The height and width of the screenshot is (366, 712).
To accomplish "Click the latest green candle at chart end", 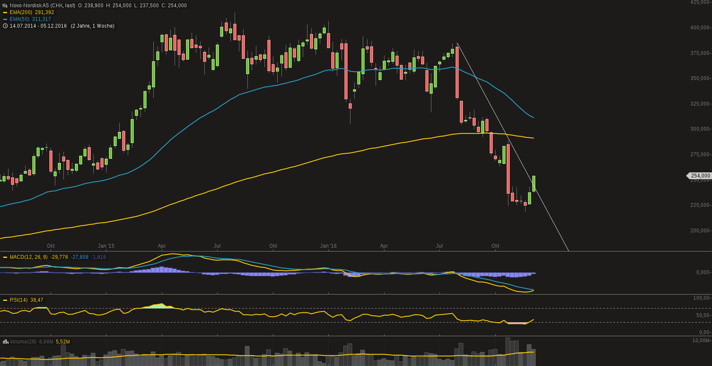I will coord(534,183).
